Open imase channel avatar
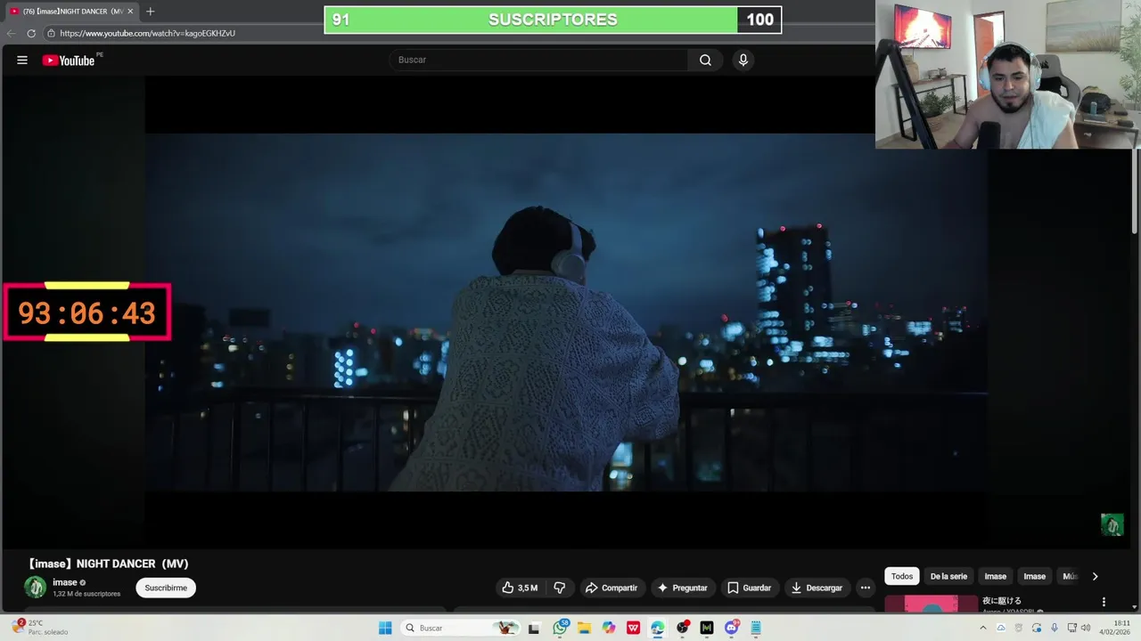Image resolution: width=1141 pixels, height=641 pixels. [35, 587]
